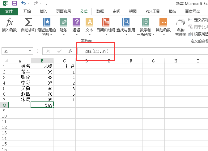208x151 pixels.
Task: Switch to the 页面布局 tab
Action: [x=64, y=11]
